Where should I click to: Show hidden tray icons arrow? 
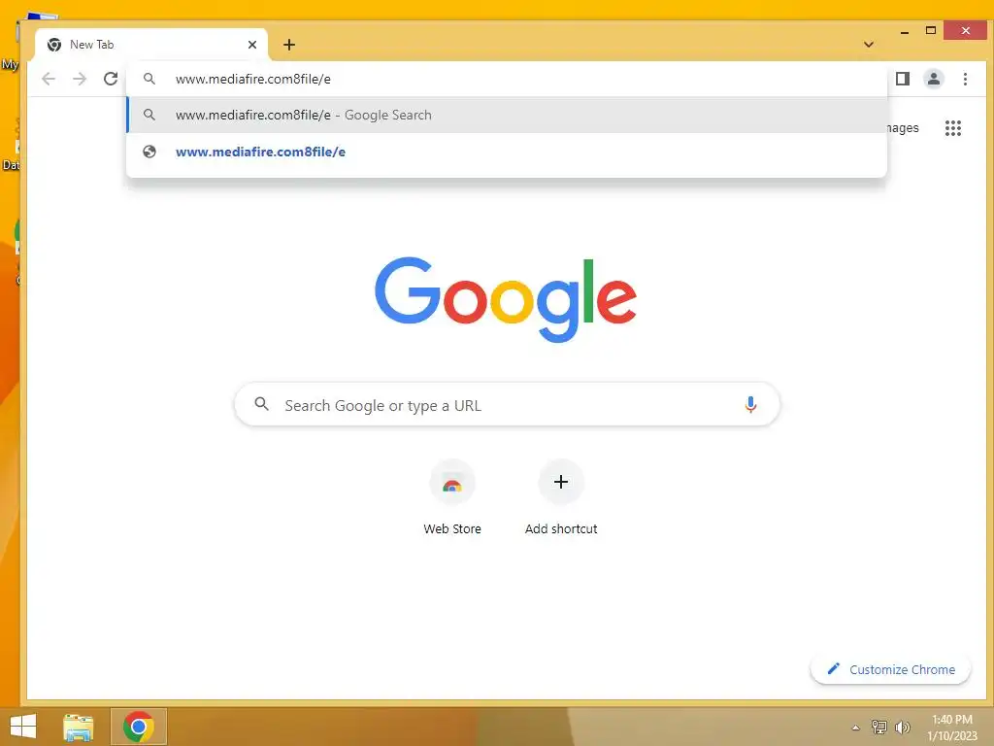[x=855, y=728]
